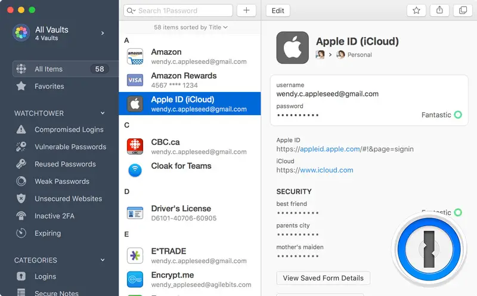Viewport: 477px width, 296px height.
Task: Click in the Search 1Password field
Action: [178, 11]
